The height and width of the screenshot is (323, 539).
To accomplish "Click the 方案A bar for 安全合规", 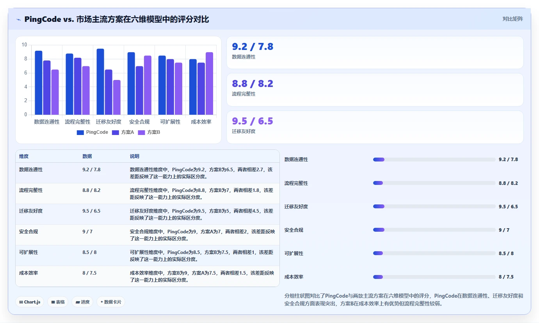I will (x=139, y=91).
